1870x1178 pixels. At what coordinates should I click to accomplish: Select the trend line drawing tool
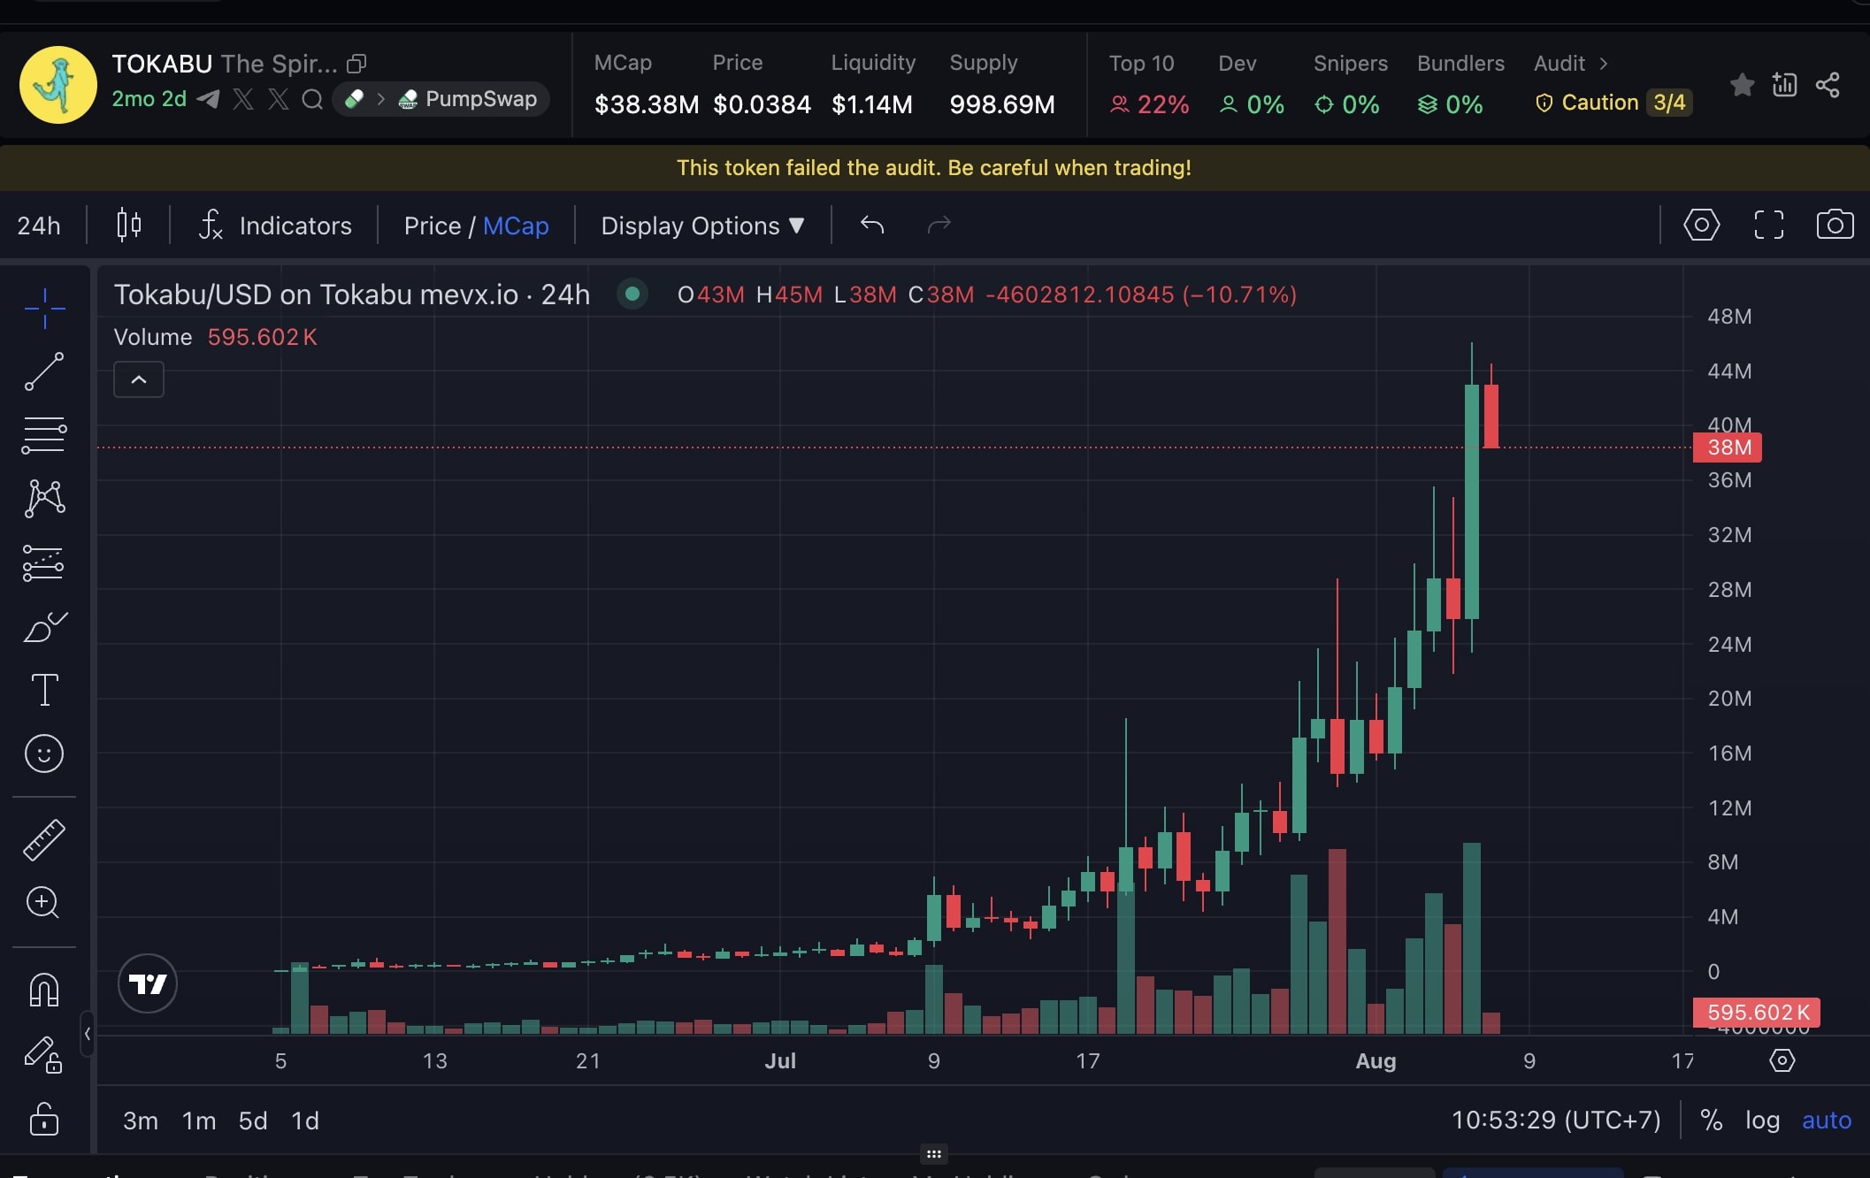(x=44, y=371)
